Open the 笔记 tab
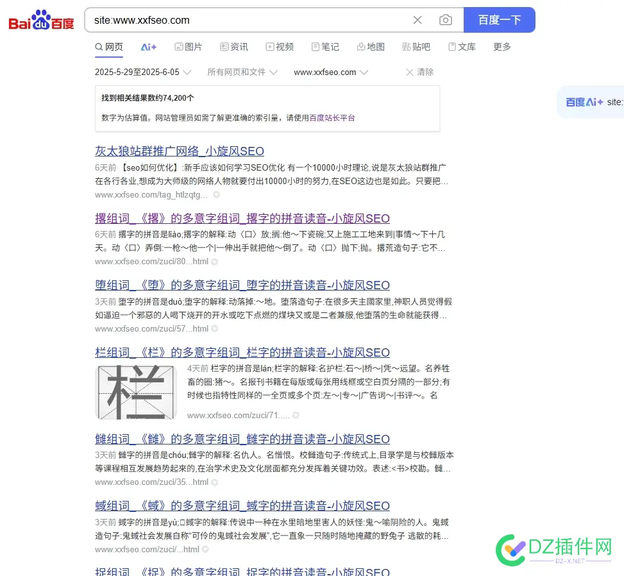The width and height of the screenshot is (624, 576). (x=325, y=47)
